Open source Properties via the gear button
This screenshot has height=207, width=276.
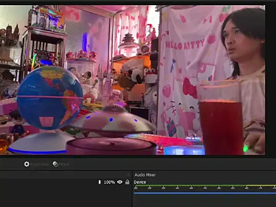[x=36, y=164]
